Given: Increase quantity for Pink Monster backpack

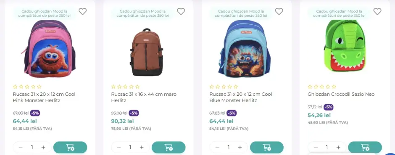Looking at the screenshot, I should click(x=43, y=147).
